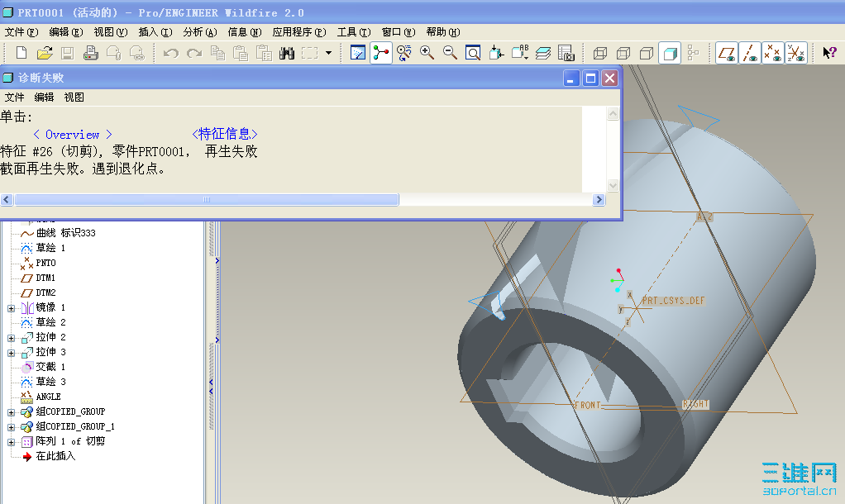
Task: Click the Copy toolbar icon
Action: pos(217,53)
